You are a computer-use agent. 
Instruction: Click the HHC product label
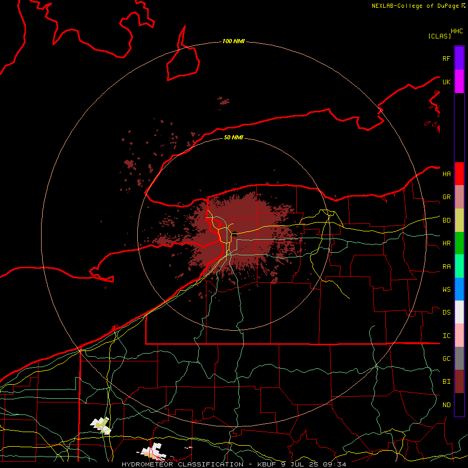(x=457, y=31)
